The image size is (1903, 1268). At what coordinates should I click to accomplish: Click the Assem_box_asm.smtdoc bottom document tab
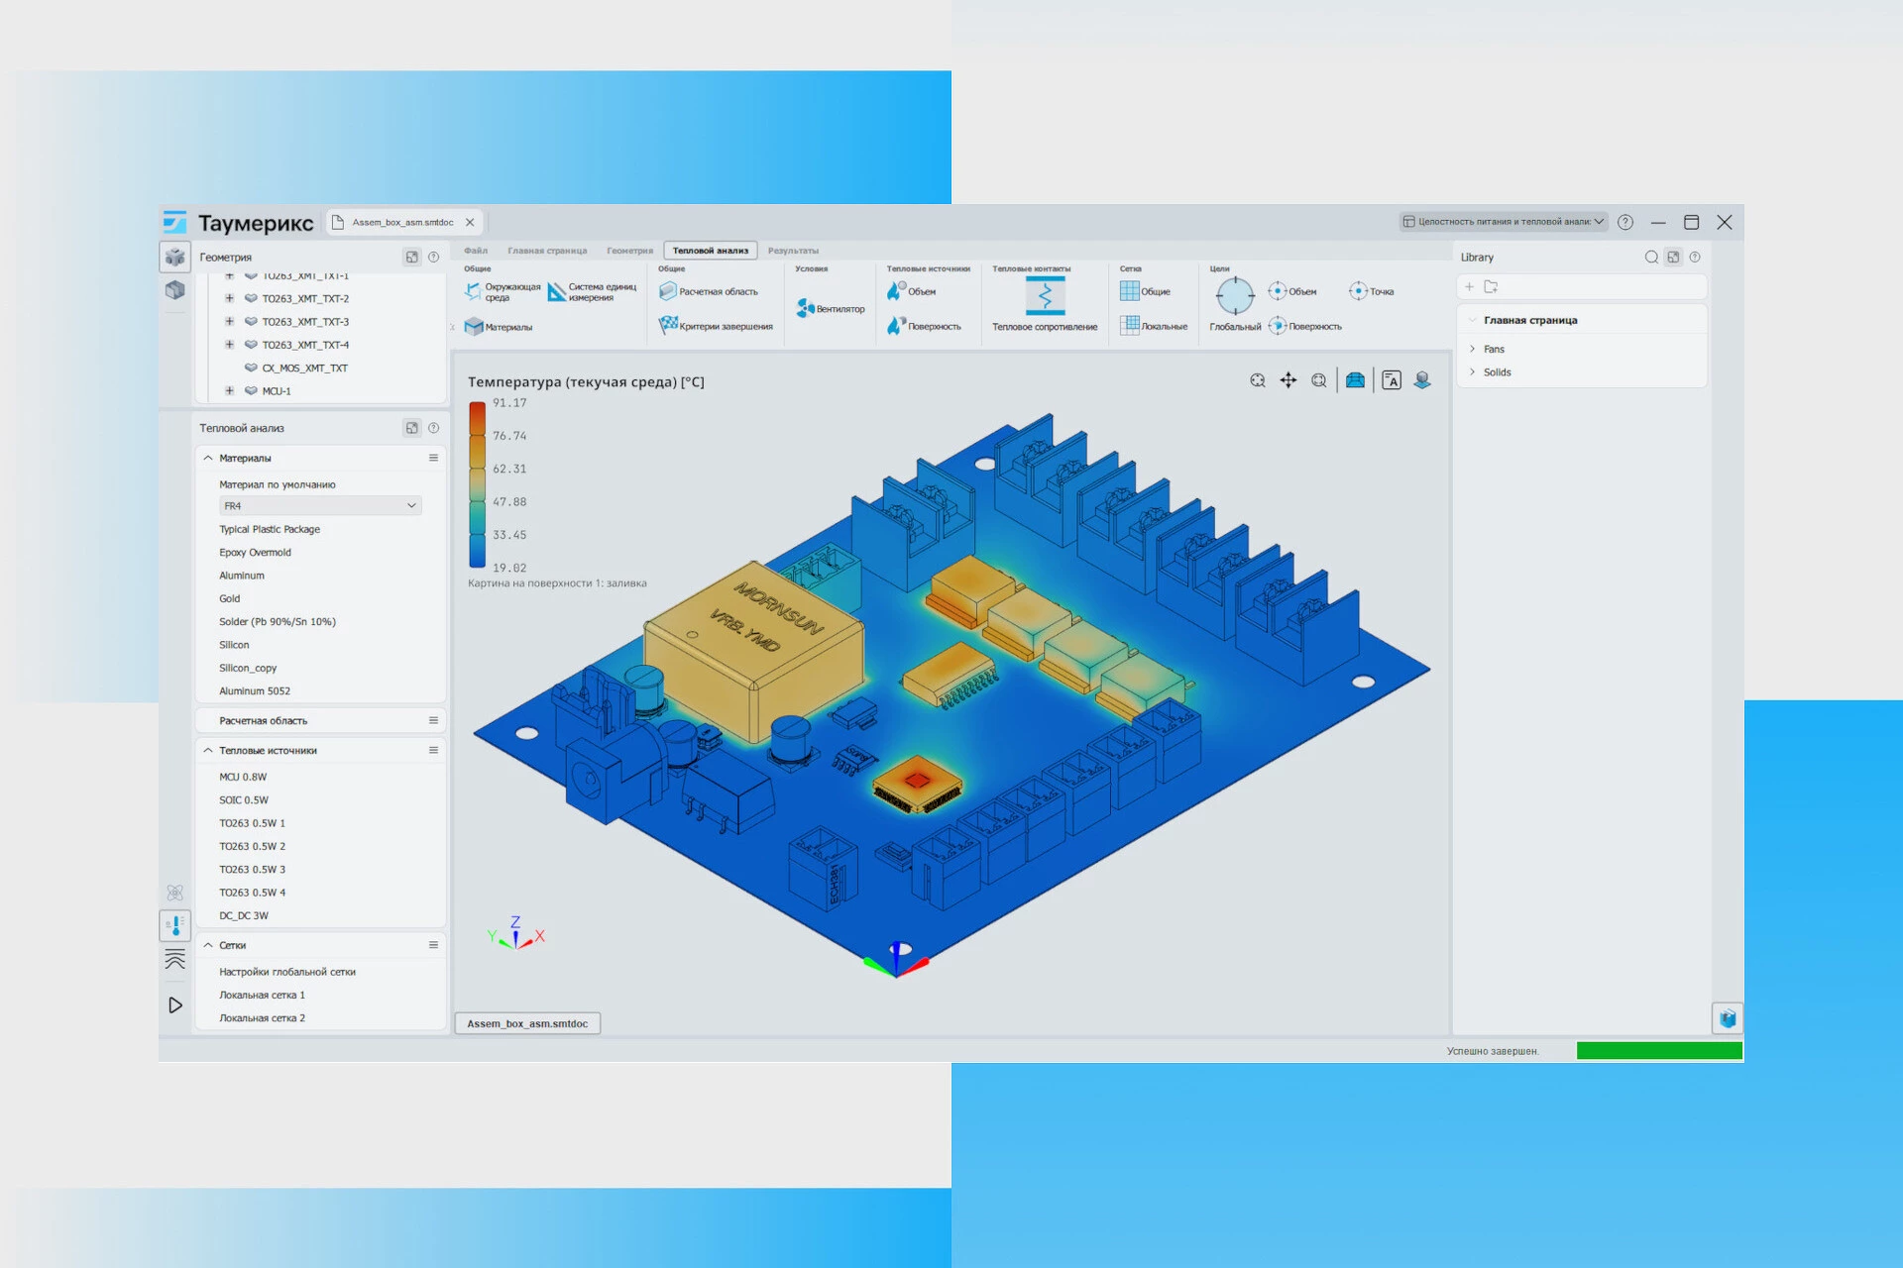coord(527,1023)
